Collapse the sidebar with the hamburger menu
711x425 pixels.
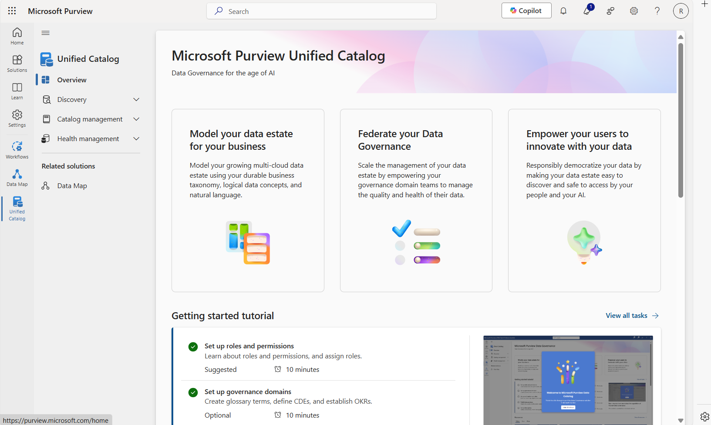point(45,33)
